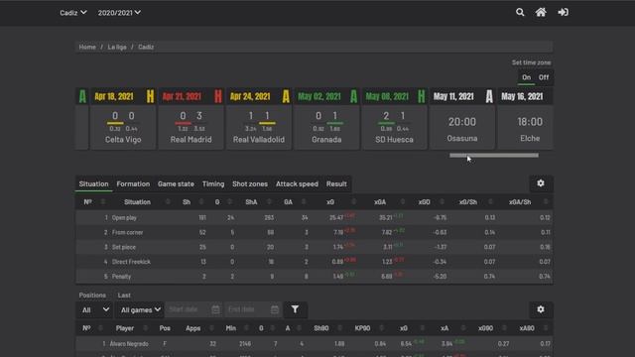Open situation table settings gear
This screenshot has height=357, width=635.
(x=541, y=183)
